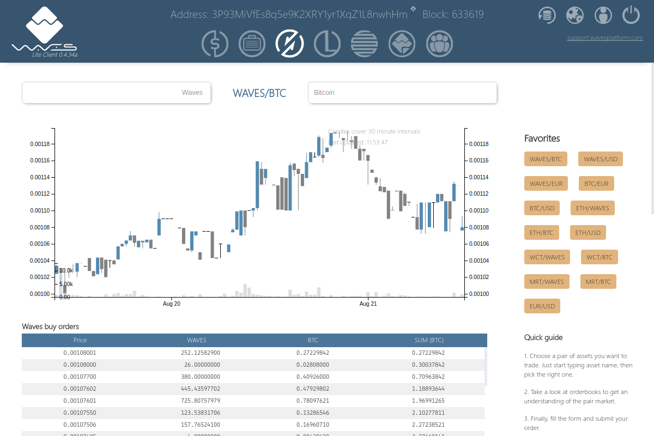The image size is (654, 436).
Task: Click the WAVES column header in buy orders
Action: (x=197, y=340)
